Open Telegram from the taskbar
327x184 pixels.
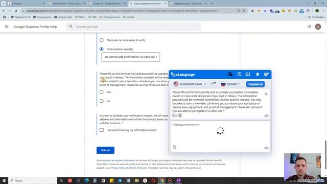(120, 180)
